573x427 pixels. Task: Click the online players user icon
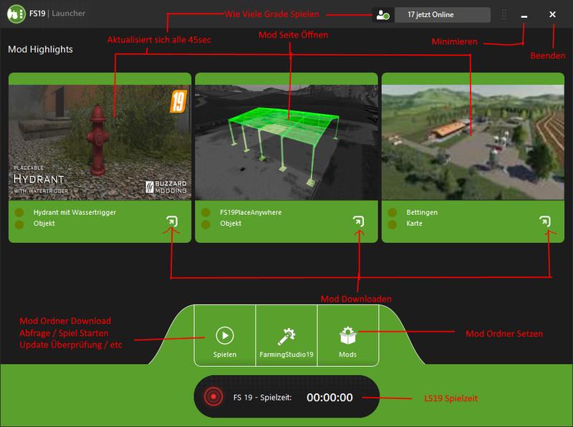[381, 15]
